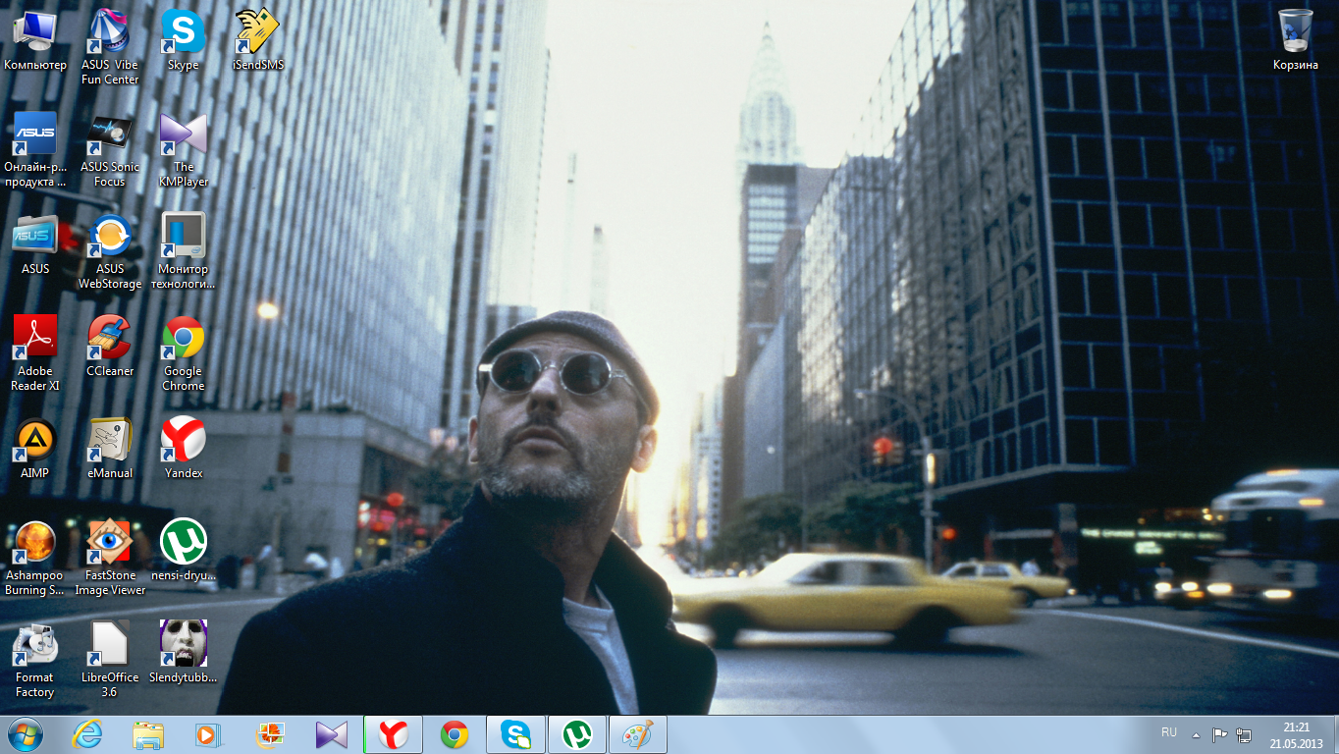
Task: Switch to Yandex browser taskbar button
Action: click(394, 734)
